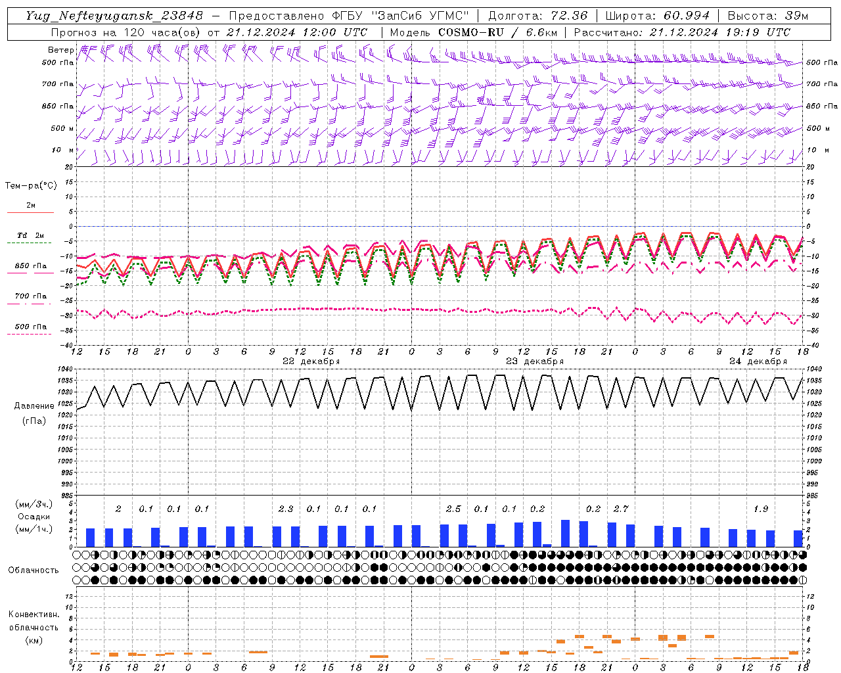Click the 'Тем-ра(°C)' panel label
Viewport: 841px width, 673px height.
point(31,186)
